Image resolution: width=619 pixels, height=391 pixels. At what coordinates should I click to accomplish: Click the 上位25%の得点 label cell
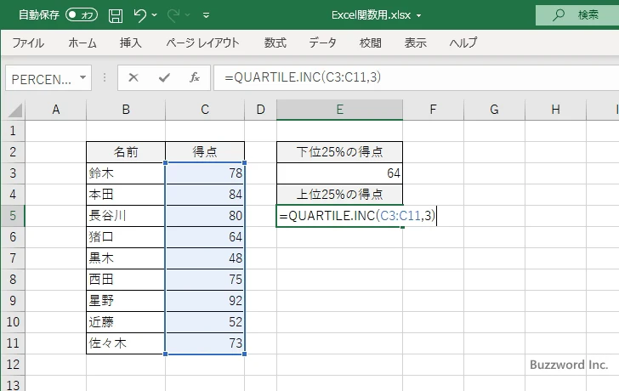[339, 195]
